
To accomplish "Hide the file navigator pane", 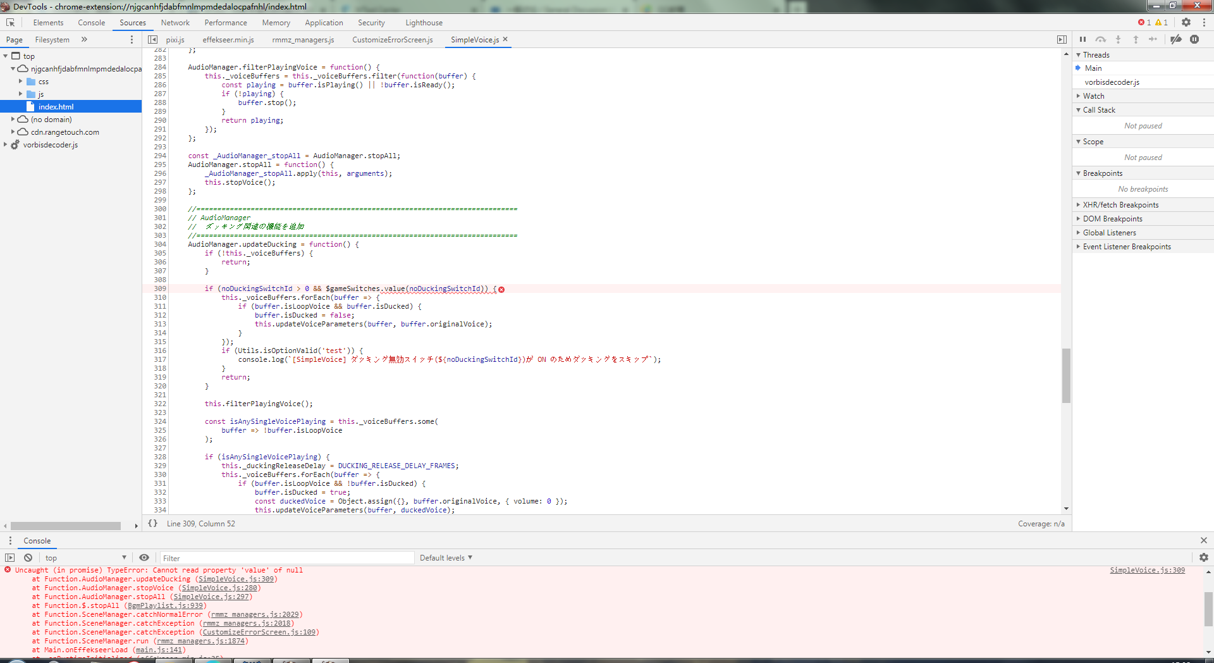I will [152, 39].
